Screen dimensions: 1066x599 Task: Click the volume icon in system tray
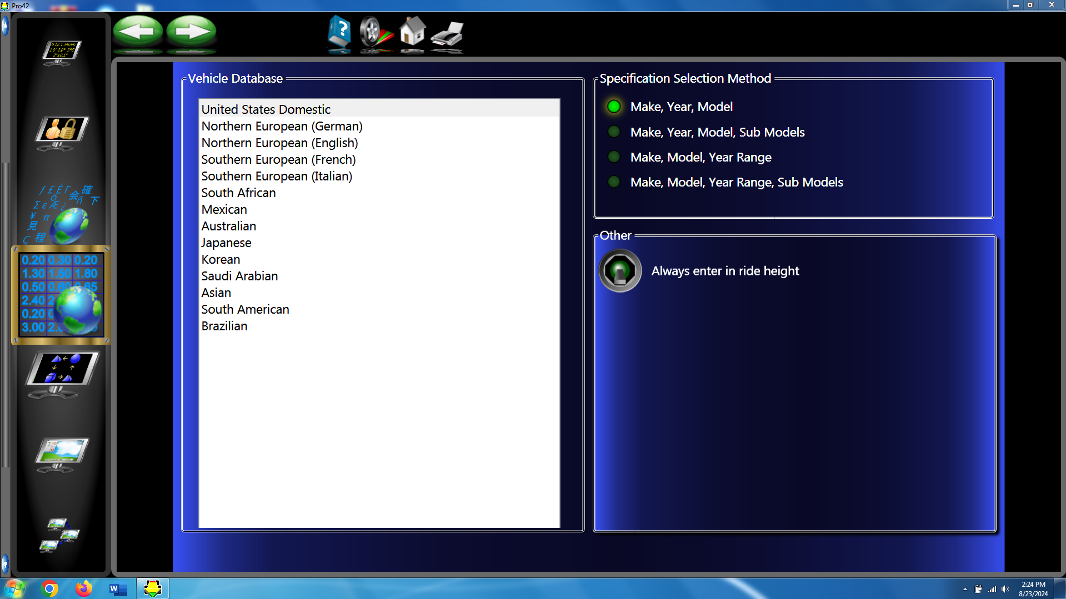(x=1005, y=589)
